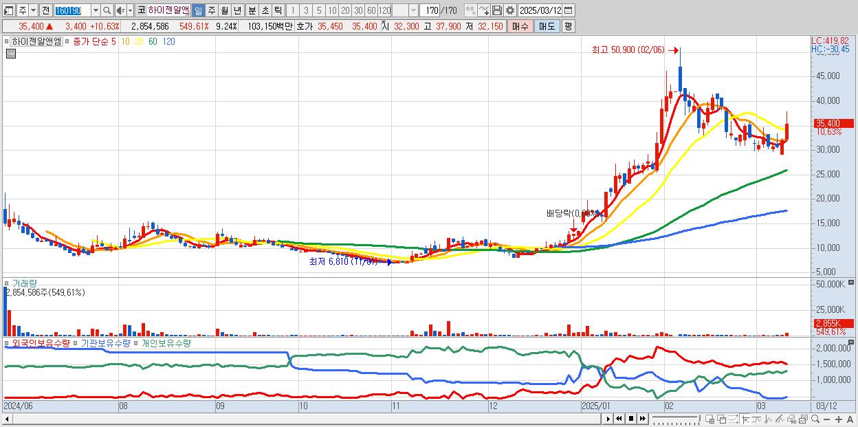Click the A auto-scale icon bottom right
Viewport: 858px width, 427px height.
click(850, 419)
